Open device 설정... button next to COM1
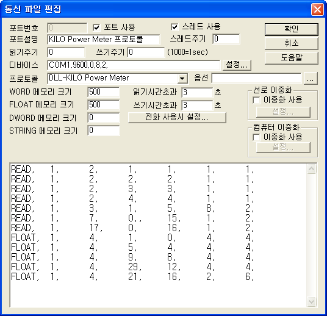 tap(237, 65)
